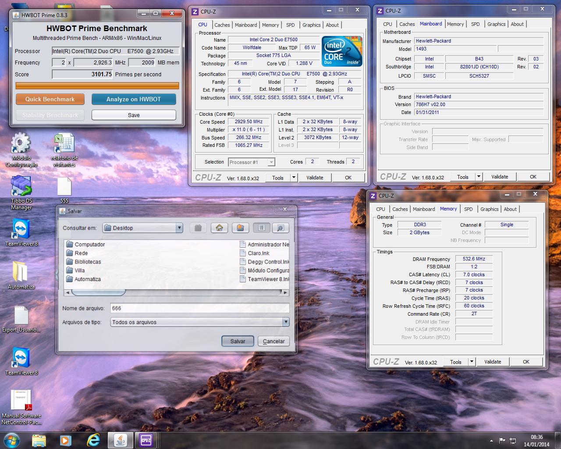
Task: Toggle List view in Salvar dialog
Action: pyautogui.click(x=262, y=228)
